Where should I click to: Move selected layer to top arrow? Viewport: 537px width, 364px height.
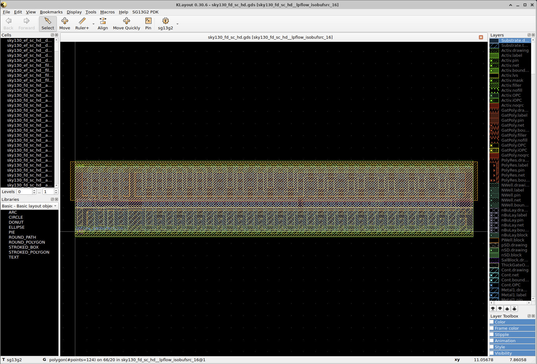pyautogui.click(x=514, y=308)
